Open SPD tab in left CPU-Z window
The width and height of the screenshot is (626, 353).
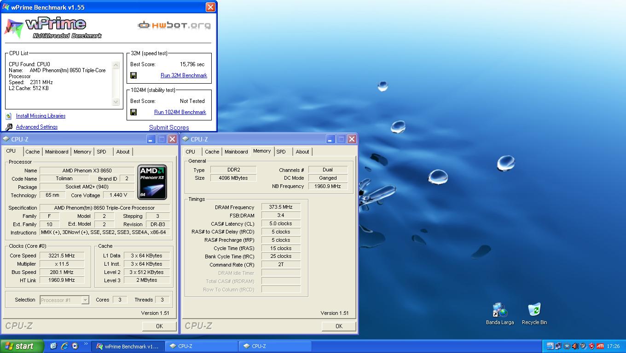click(102, 152)
